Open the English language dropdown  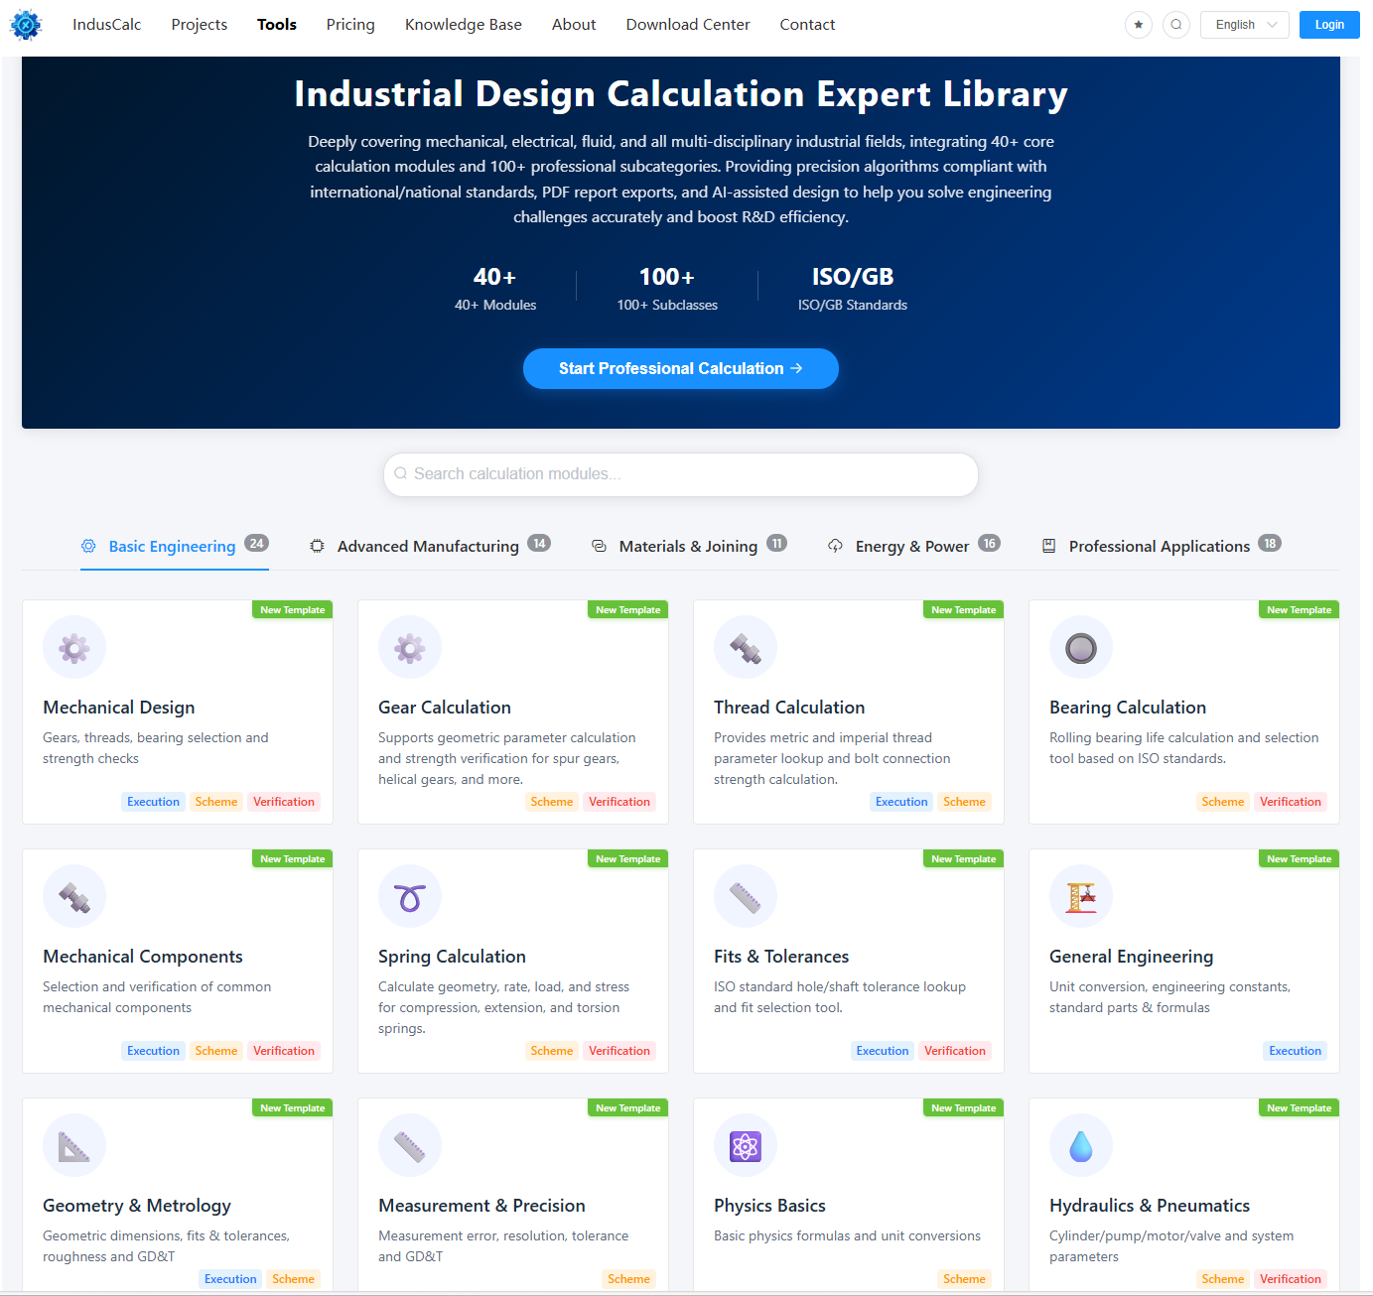click(x=1244, y=25)
